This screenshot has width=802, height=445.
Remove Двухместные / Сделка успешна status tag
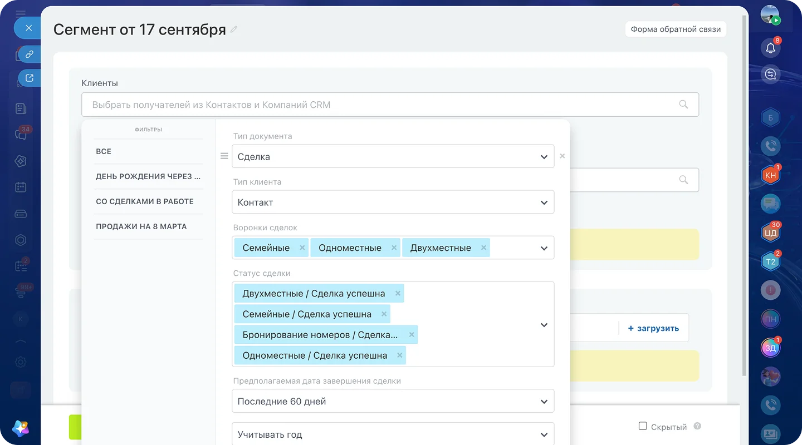(x=398, y=293)
